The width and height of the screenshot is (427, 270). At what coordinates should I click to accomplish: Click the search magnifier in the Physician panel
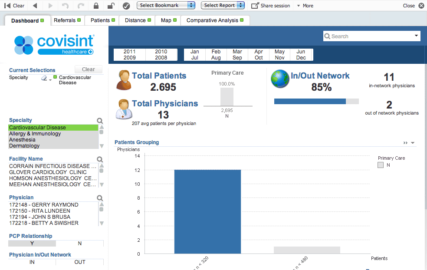[100, 198]
